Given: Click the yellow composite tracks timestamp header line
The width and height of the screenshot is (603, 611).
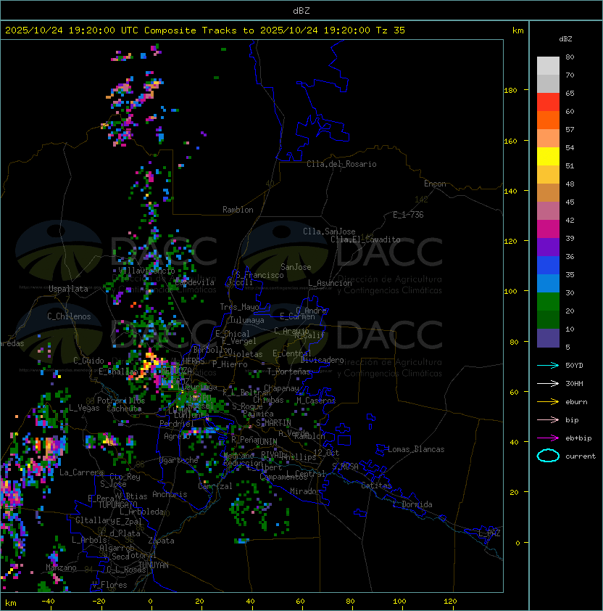Looking at the screenshot, I should 205,30.
